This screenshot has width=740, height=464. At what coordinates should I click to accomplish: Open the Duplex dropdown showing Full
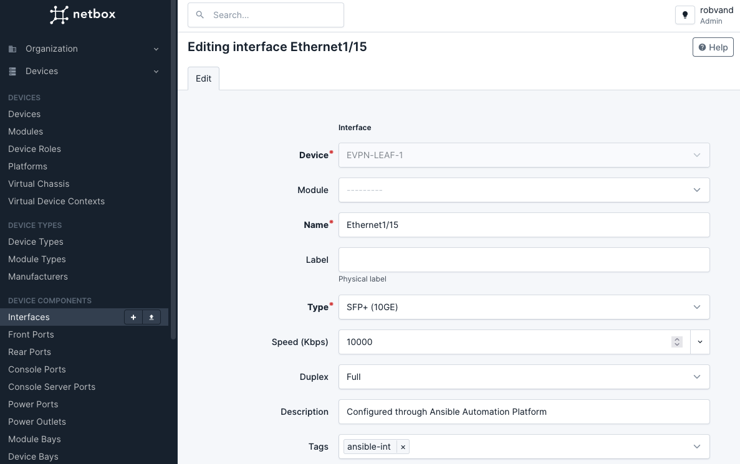524,377
